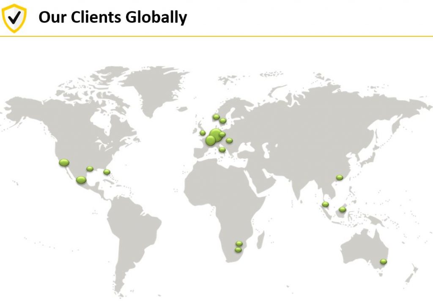Click the southern green marker in South Africa
Viewport: 433px width, 303px height.
[238, 250]
